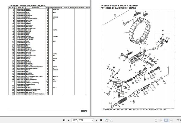Click callout number 200 in the diagram
The height and width of the screenshot is (123, 181).
point(115,15)
